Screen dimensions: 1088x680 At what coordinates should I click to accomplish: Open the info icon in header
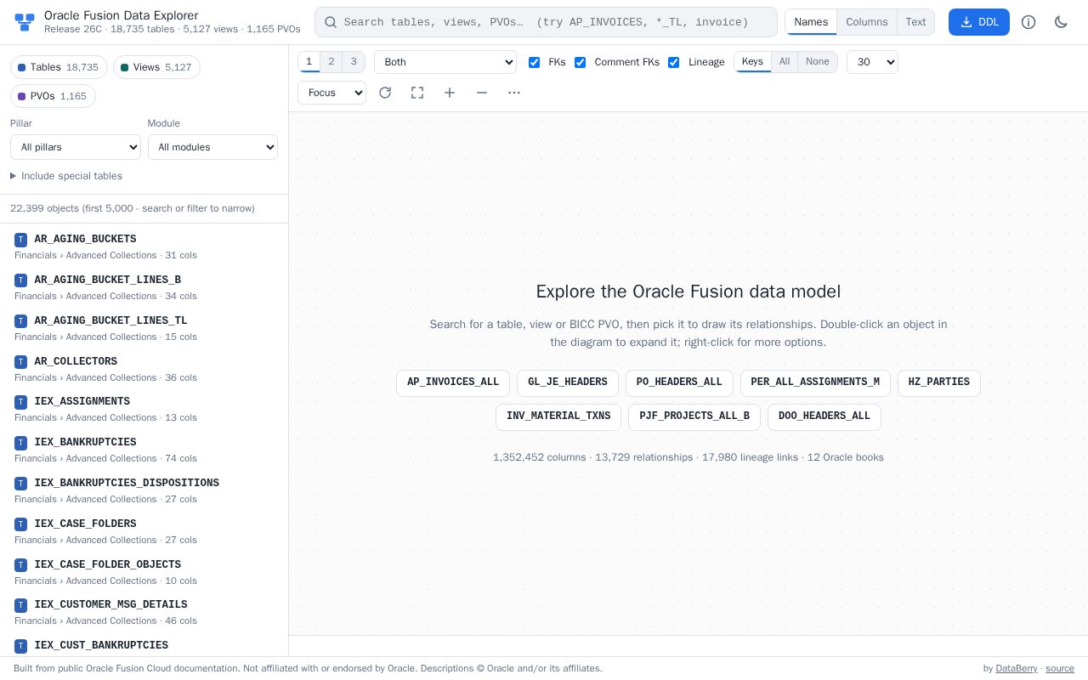pos(1028,22)
